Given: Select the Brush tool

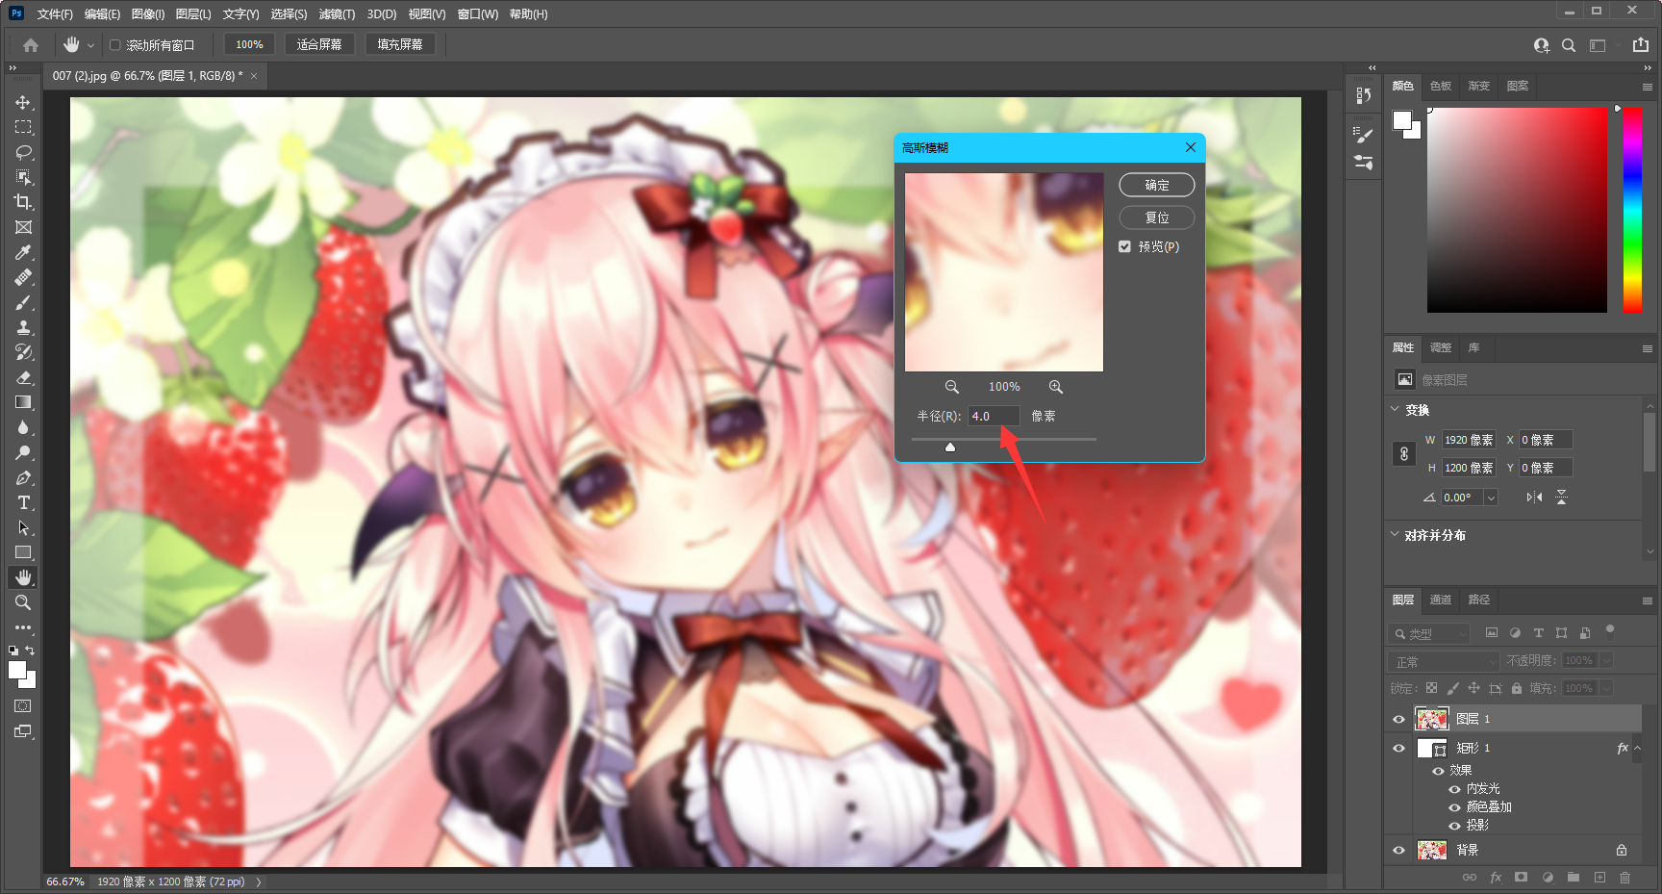Looking at the screenshot, I should 23,302.
